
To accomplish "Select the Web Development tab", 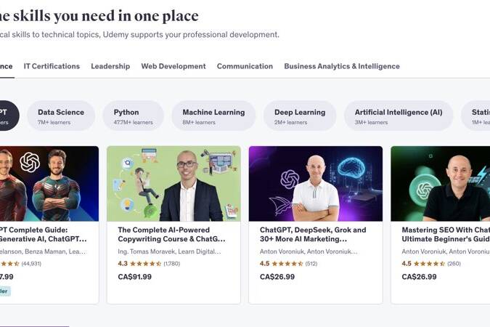I will [x=173, y=66].
